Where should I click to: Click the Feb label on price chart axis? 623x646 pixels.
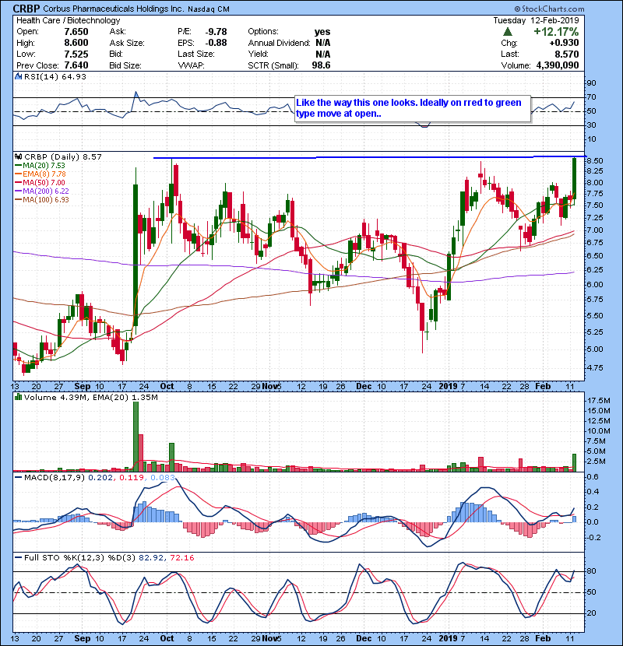tap(543, 387)
